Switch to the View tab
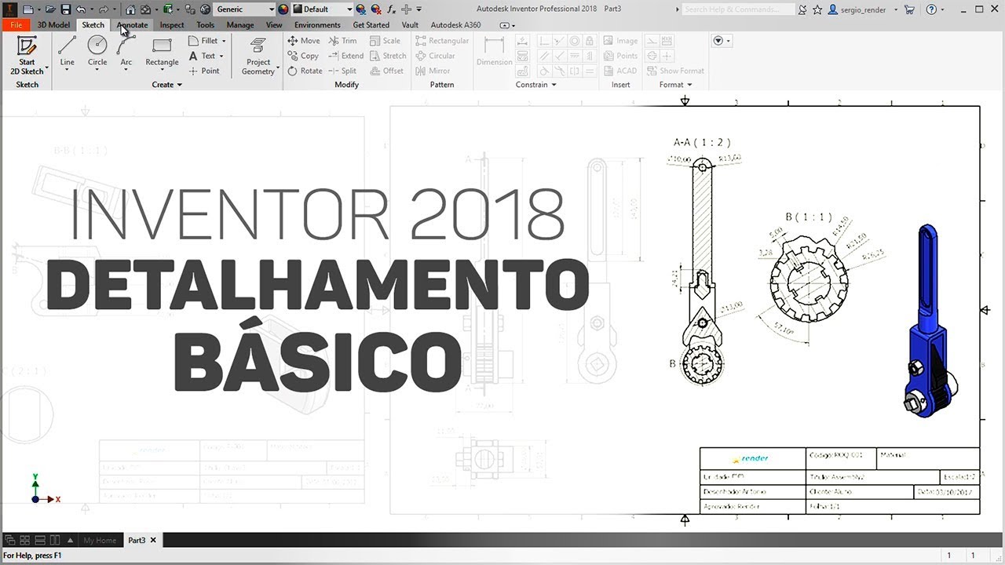 274,25
